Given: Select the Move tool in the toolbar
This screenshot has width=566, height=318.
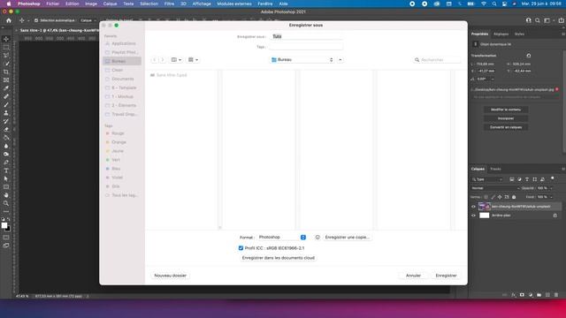Looking at the screenshot, I should click(x=6, y=39).
